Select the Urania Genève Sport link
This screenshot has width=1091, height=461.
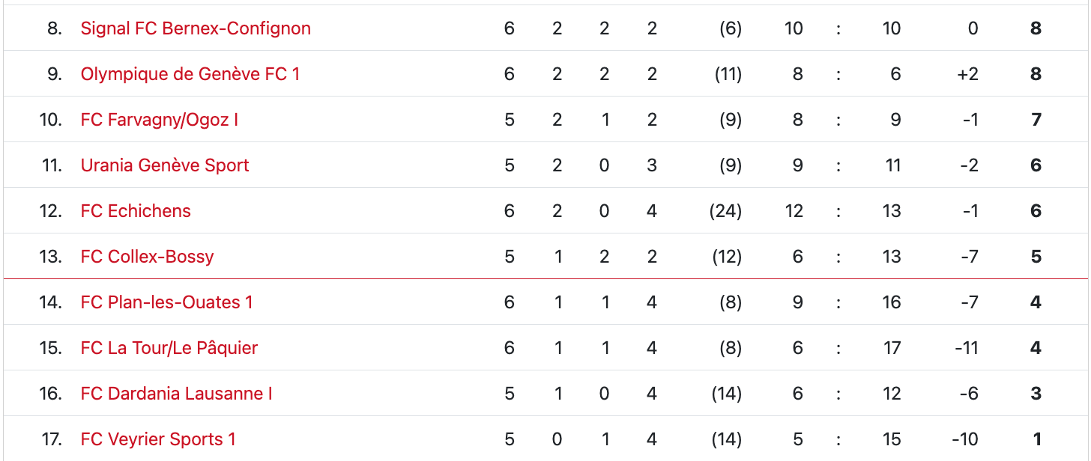(x=165, y=165)
